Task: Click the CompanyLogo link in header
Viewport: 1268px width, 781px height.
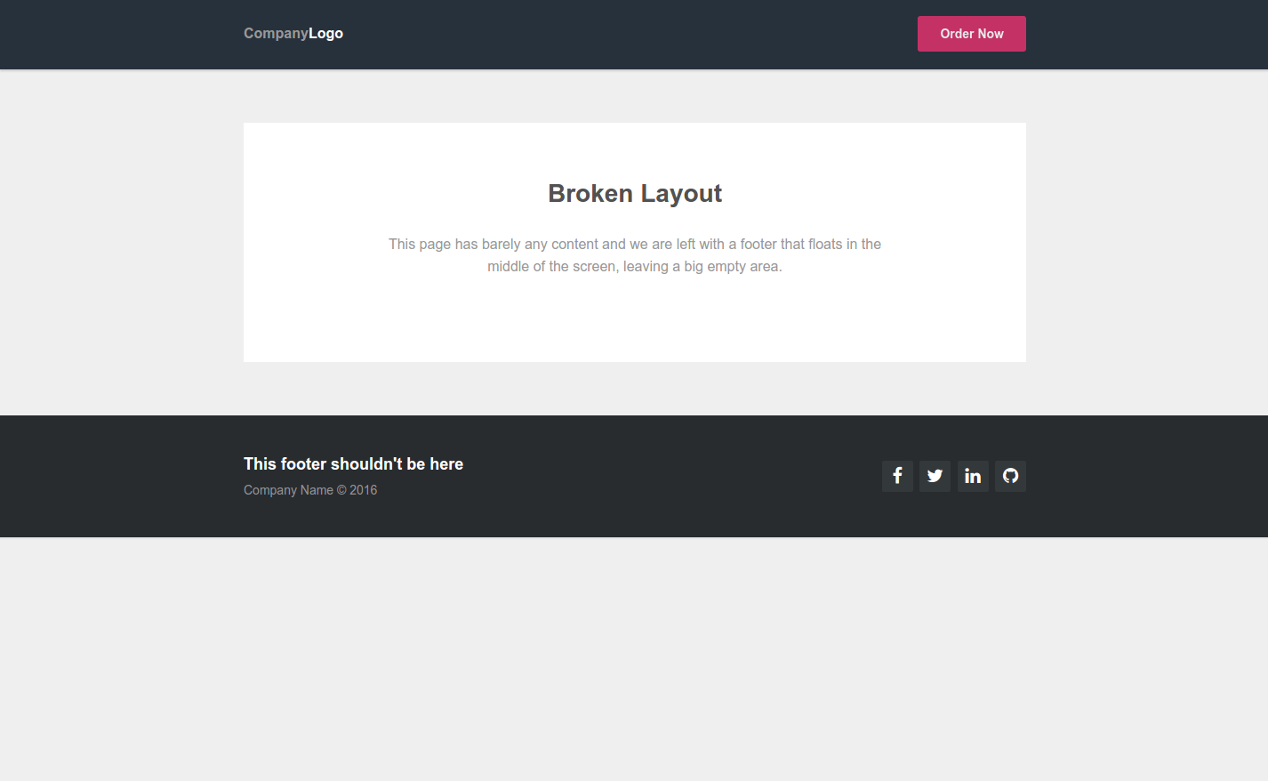Action: 293,34
